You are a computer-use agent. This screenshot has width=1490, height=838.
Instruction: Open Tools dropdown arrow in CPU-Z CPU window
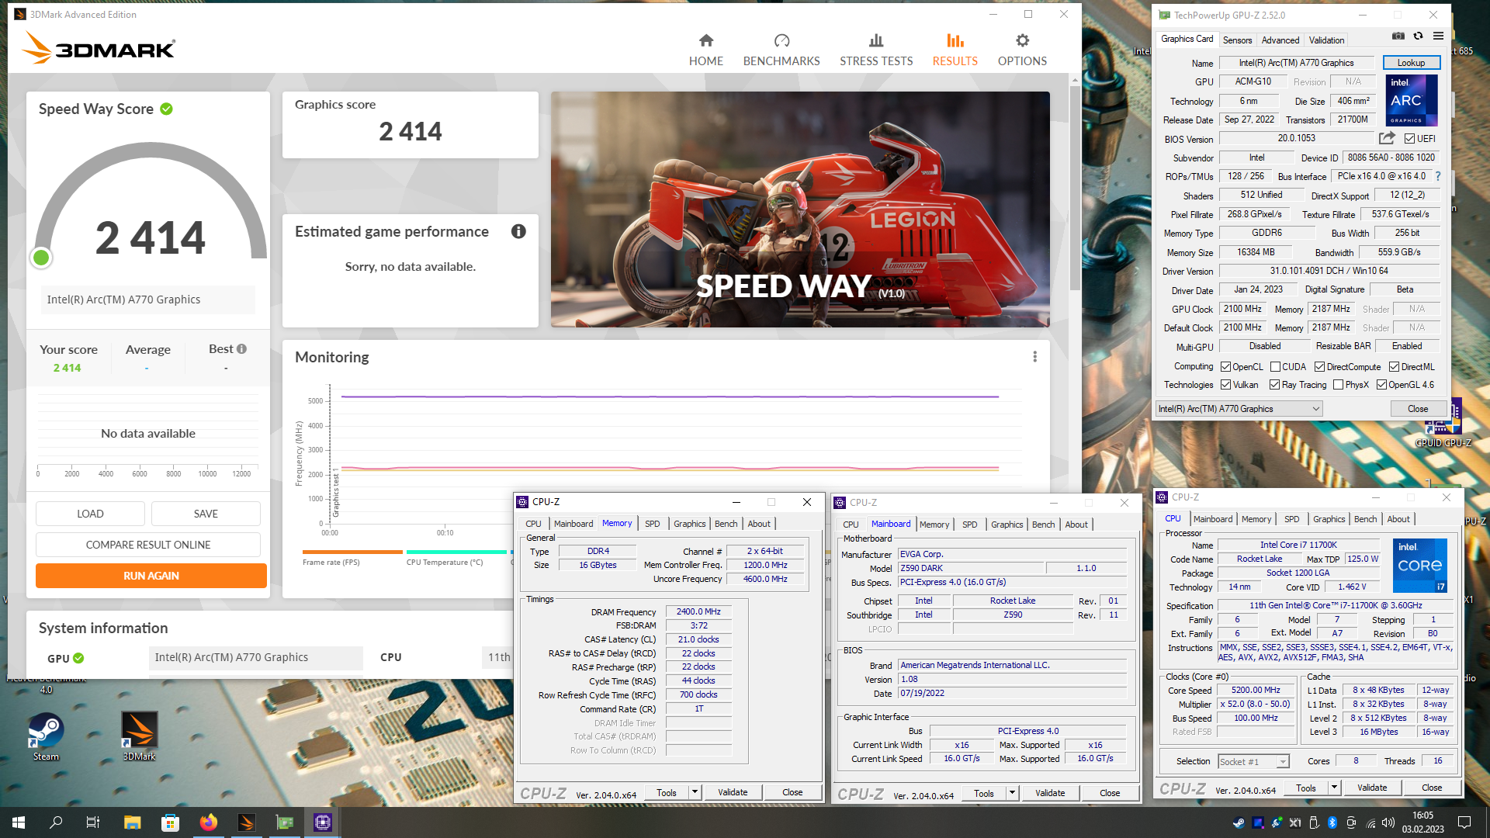pos(1334,788)
